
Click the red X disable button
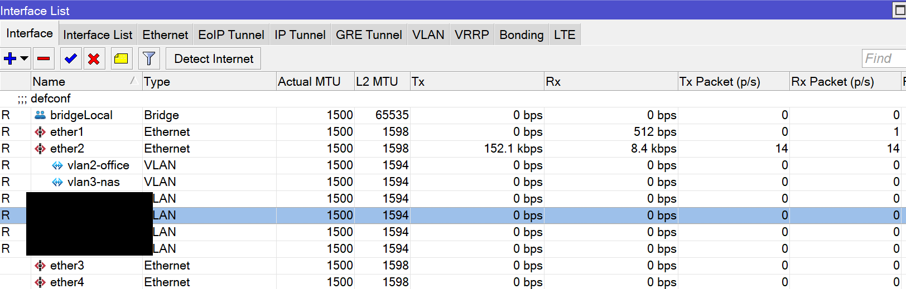pos(94,58)
